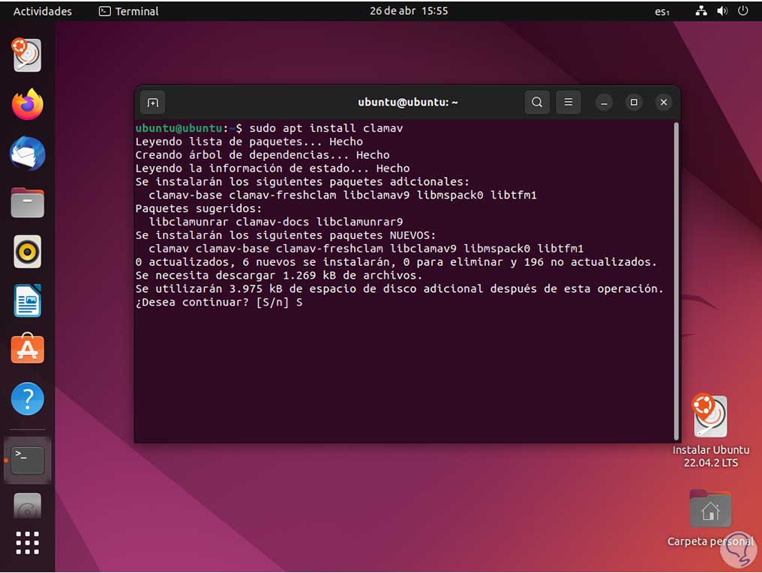This screenshot has height=573, width=762.
Task: Launch the Ubuntu installer from the dock
Action: coord(27,55)
